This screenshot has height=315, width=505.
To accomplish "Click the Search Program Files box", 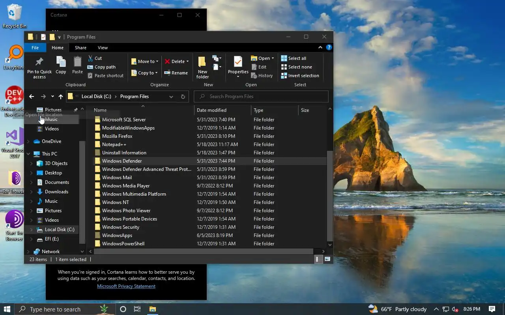I will 261,96.
